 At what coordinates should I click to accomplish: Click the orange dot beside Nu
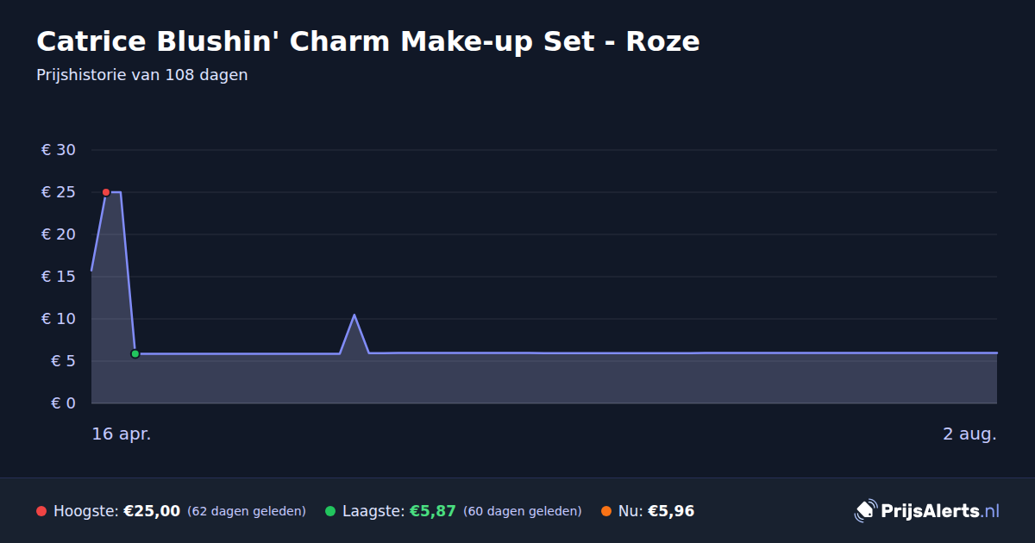click(x=606, y=511)
